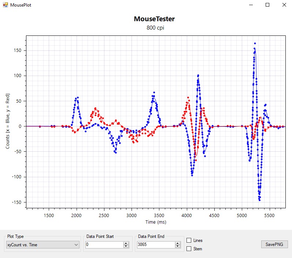This screenshot has height=258, width=292.
Task: Click the 3000 tick label on time axis
Action: tap(132, 215)
